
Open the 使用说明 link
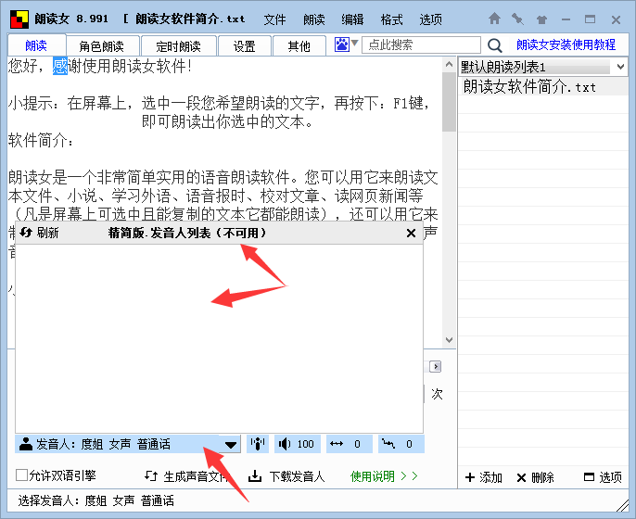click(384, 476)
